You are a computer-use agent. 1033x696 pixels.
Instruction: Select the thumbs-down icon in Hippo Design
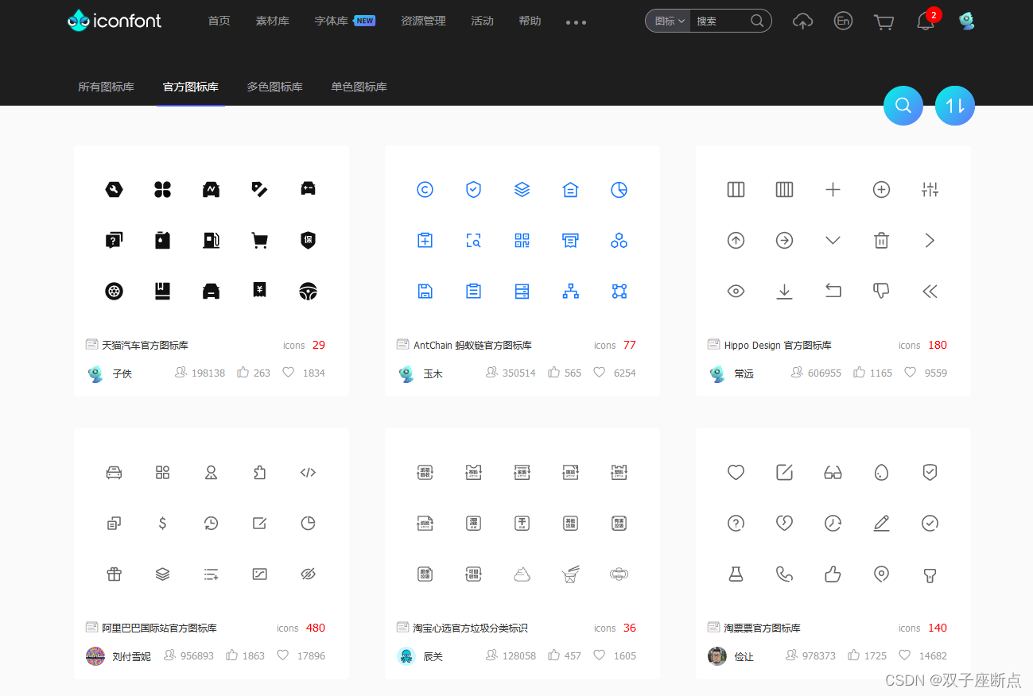[x=881, y=291]
